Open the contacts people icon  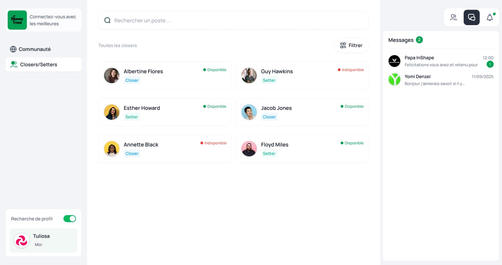(453, 17)
